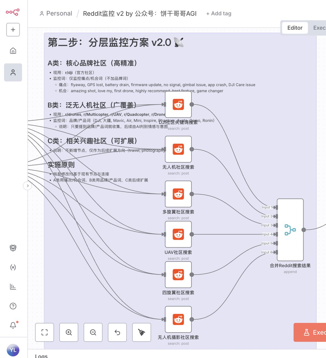This screenshot has width=326, height=358.
Task: Expand the collapsed panel with the left chevron
Action: pos(27,186)
